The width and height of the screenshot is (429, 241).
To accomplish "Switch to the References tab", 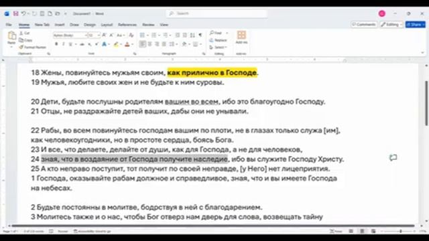I will pyautogui.click(x=127, y=25).
